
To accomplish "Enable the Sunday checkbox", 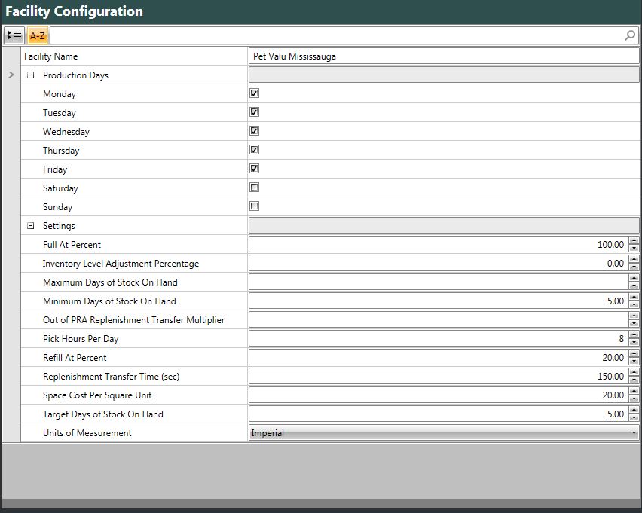I will (x=254, y=206).
